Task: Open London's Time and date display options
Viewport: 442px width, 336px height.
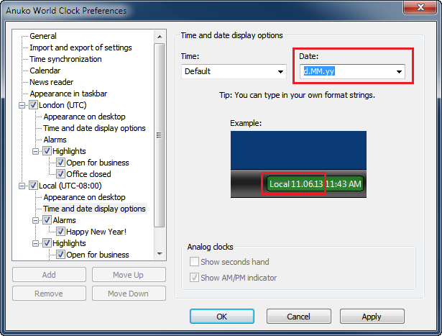Action: [x=94, y=128]
